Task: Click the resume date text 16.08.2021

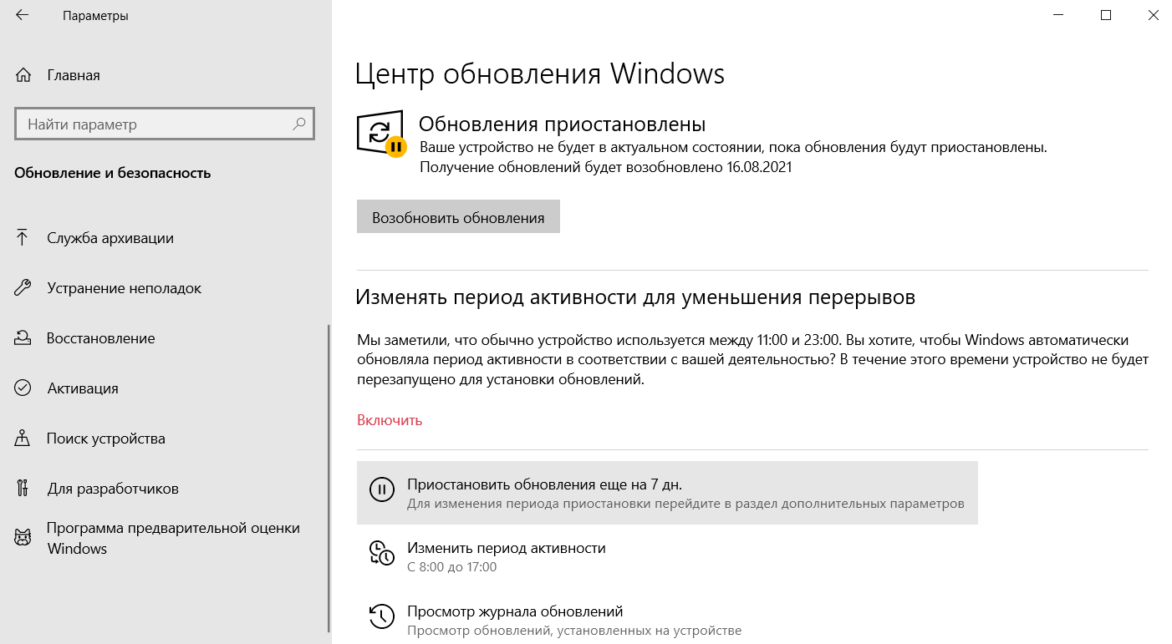Action: [x=758, y=167]
